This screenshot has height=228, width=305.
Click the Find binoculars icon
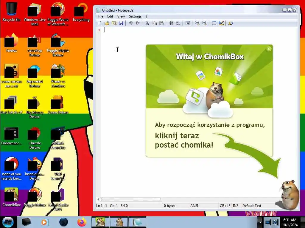[x=171, y=23]
